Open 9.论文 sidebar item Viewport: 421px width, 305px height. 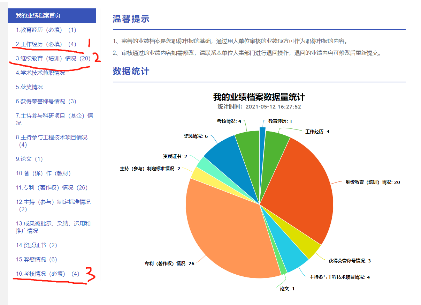pos(29,159)
